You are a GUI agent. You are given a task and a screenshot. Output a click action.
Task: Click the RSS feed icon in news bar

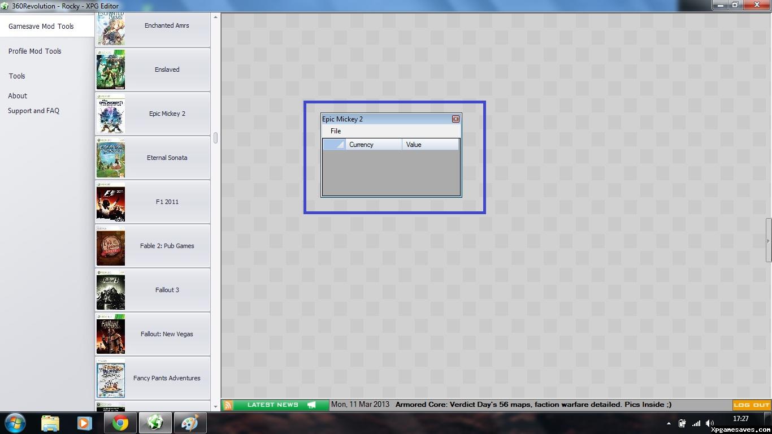[x=228, y=405]
